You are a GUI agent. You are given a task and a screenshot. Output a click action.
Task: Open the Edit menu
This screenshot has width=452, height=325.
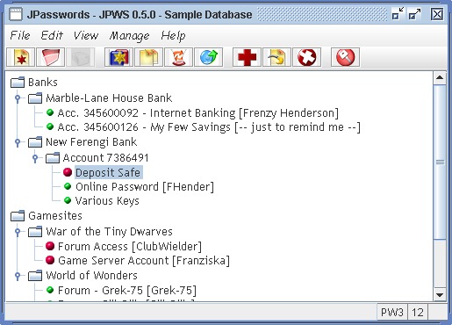[52, 35]
